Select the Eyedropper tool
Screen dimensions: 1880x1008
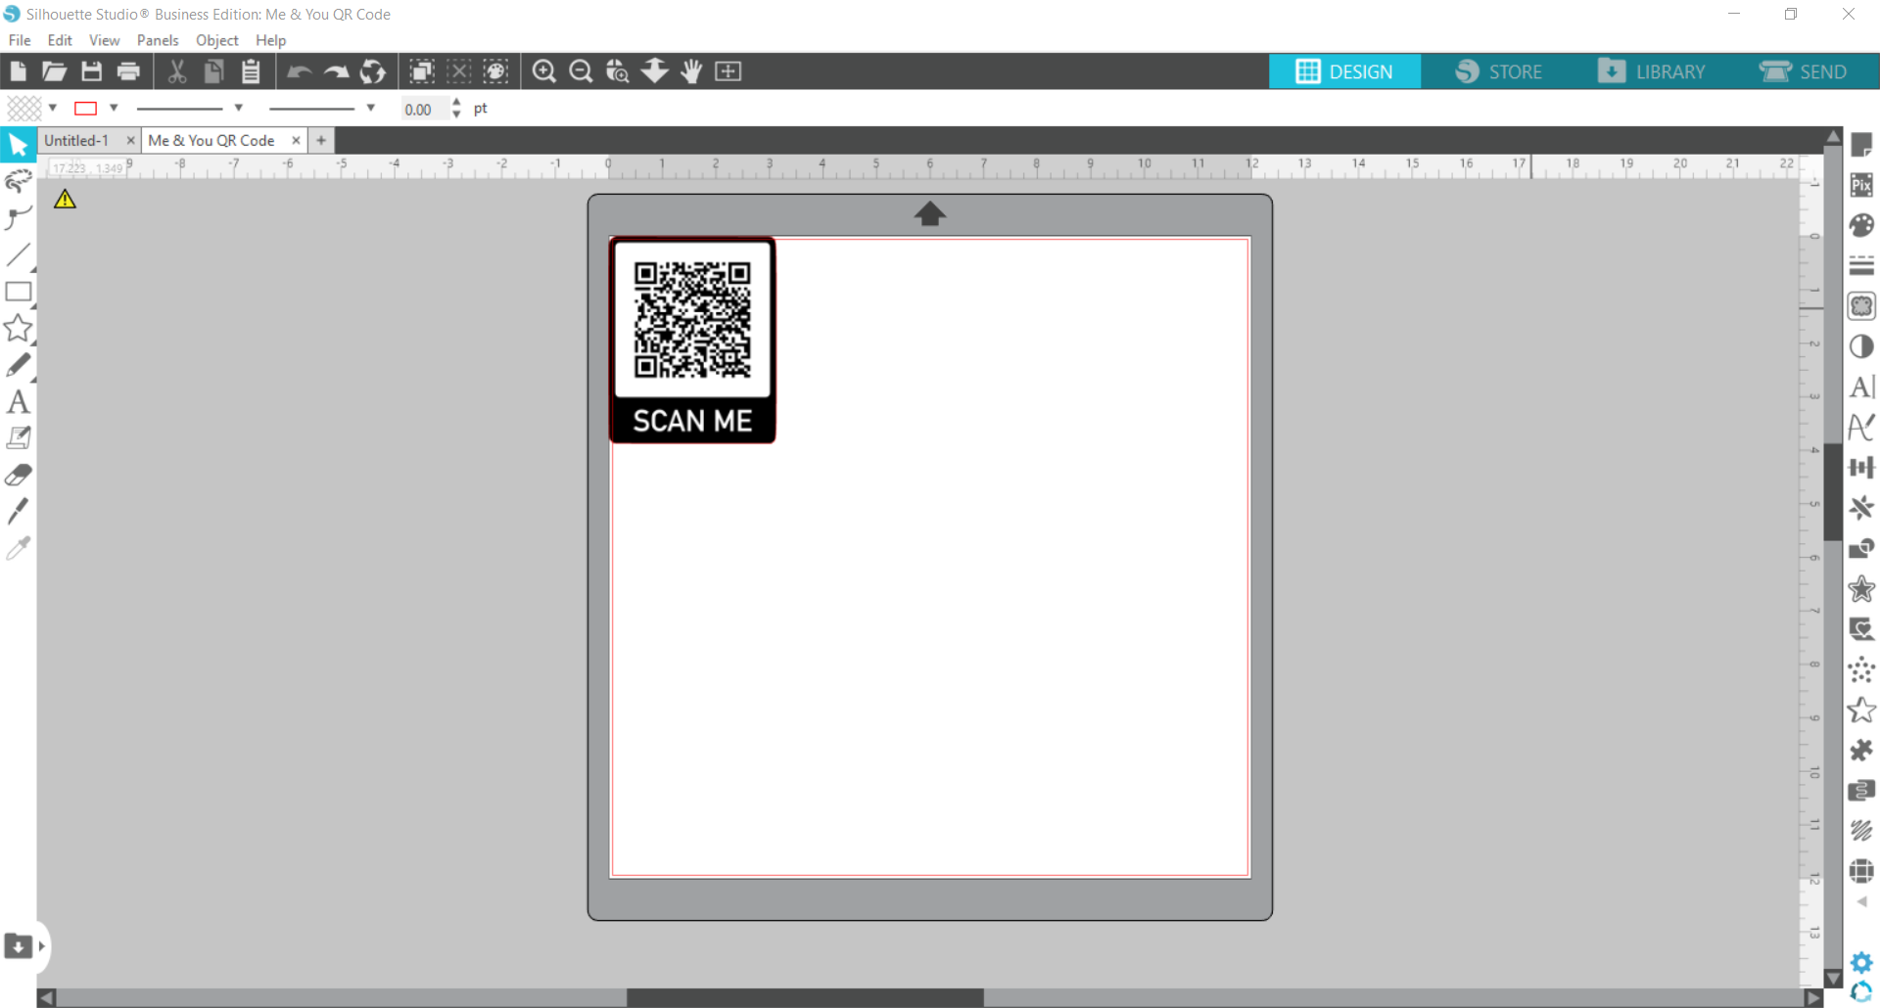pyautogui.click(x=18, y=548)
